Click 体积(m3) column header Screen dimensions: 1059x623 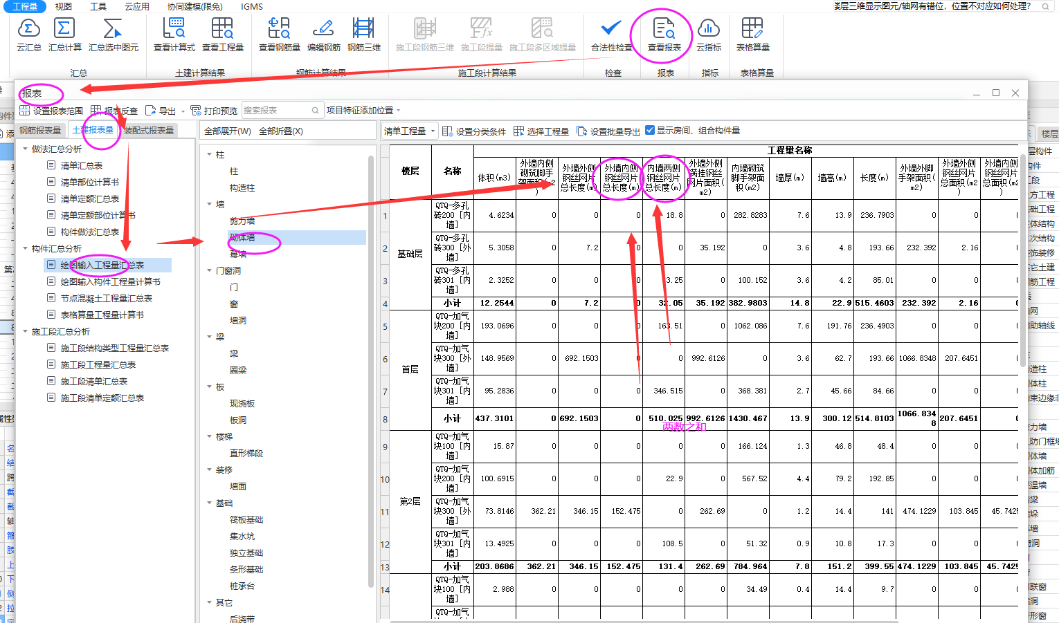495,178
